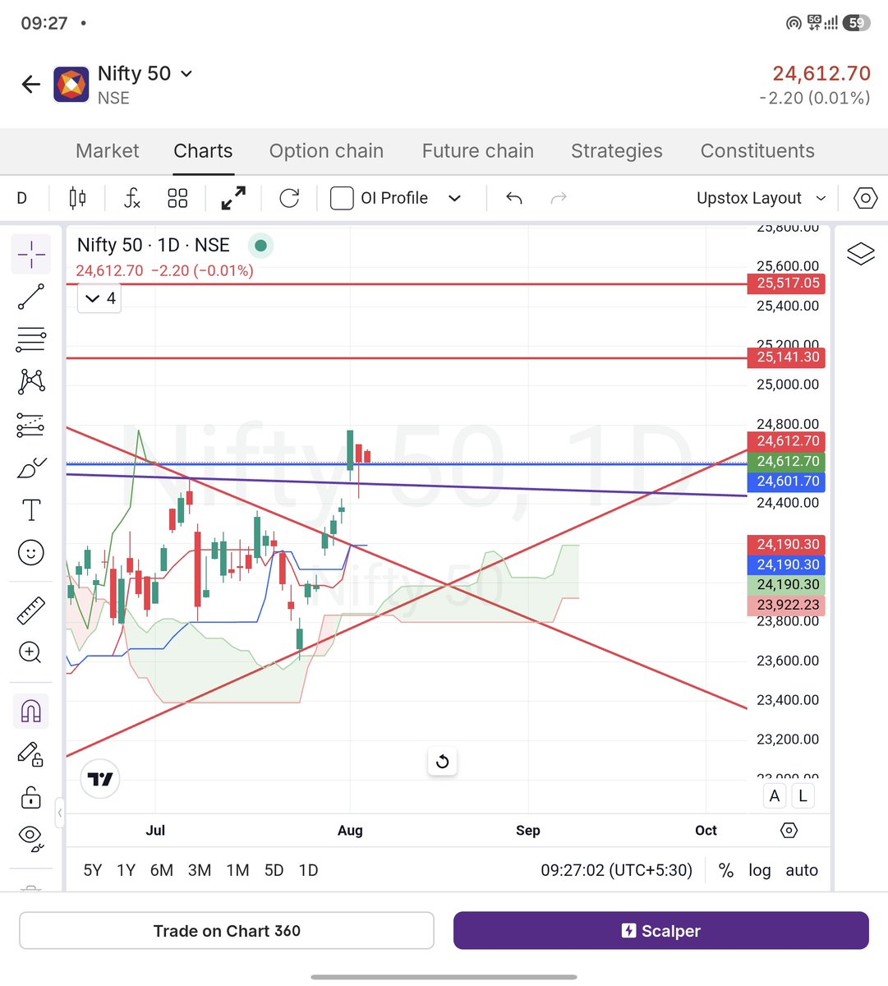Open price scale settings gear icon
Screen dimensions: 888x986
click(x=789, y=831)
